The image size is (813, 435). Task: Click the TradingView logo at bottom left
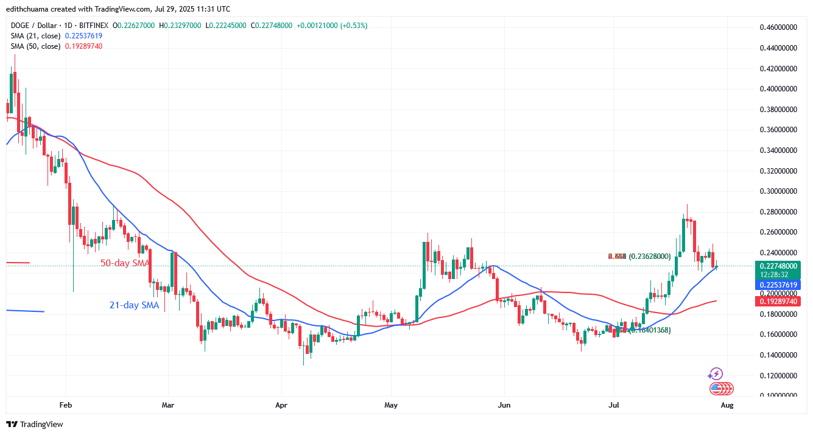pos(35,424)
